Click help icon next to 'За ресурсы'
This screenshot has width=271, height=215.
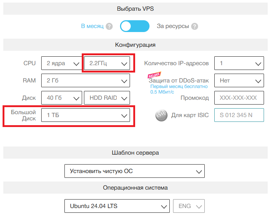click(194, 27)
